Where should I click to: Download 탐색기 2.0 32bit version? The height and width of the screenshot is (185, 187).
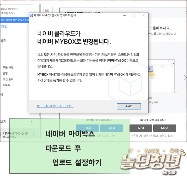(87, 128)
